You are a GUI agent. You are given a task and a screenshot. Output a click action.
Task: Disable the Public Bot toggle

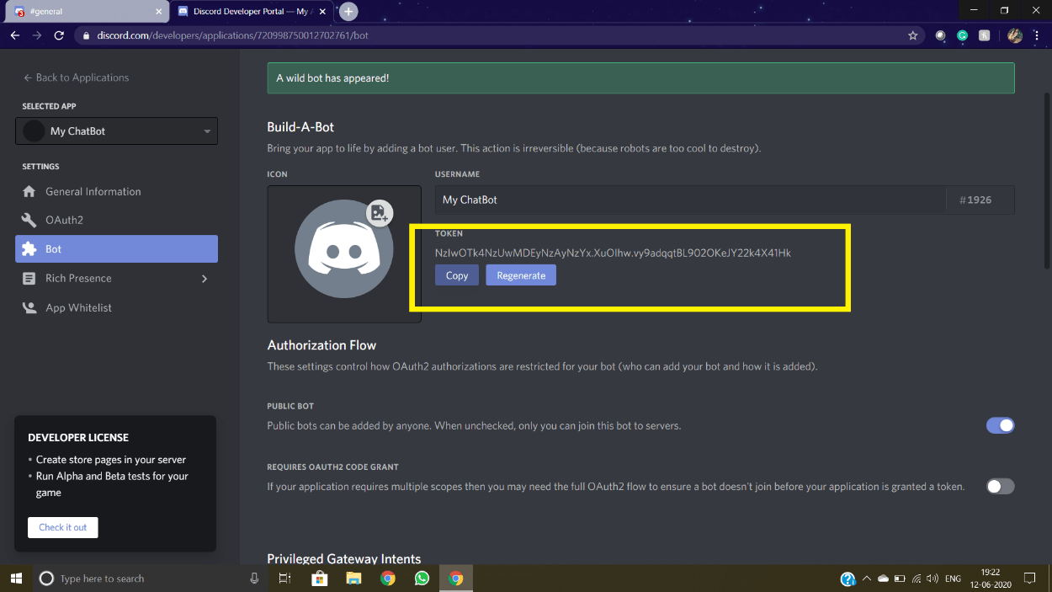[x=1001, y=425]
